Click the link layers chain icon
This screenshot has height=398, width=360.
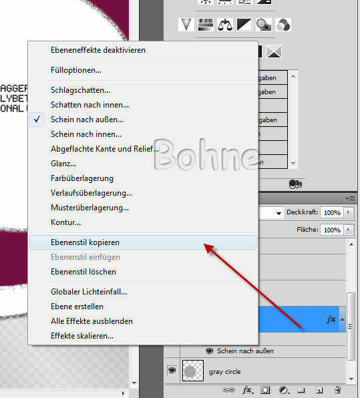[x=228, y=389]
